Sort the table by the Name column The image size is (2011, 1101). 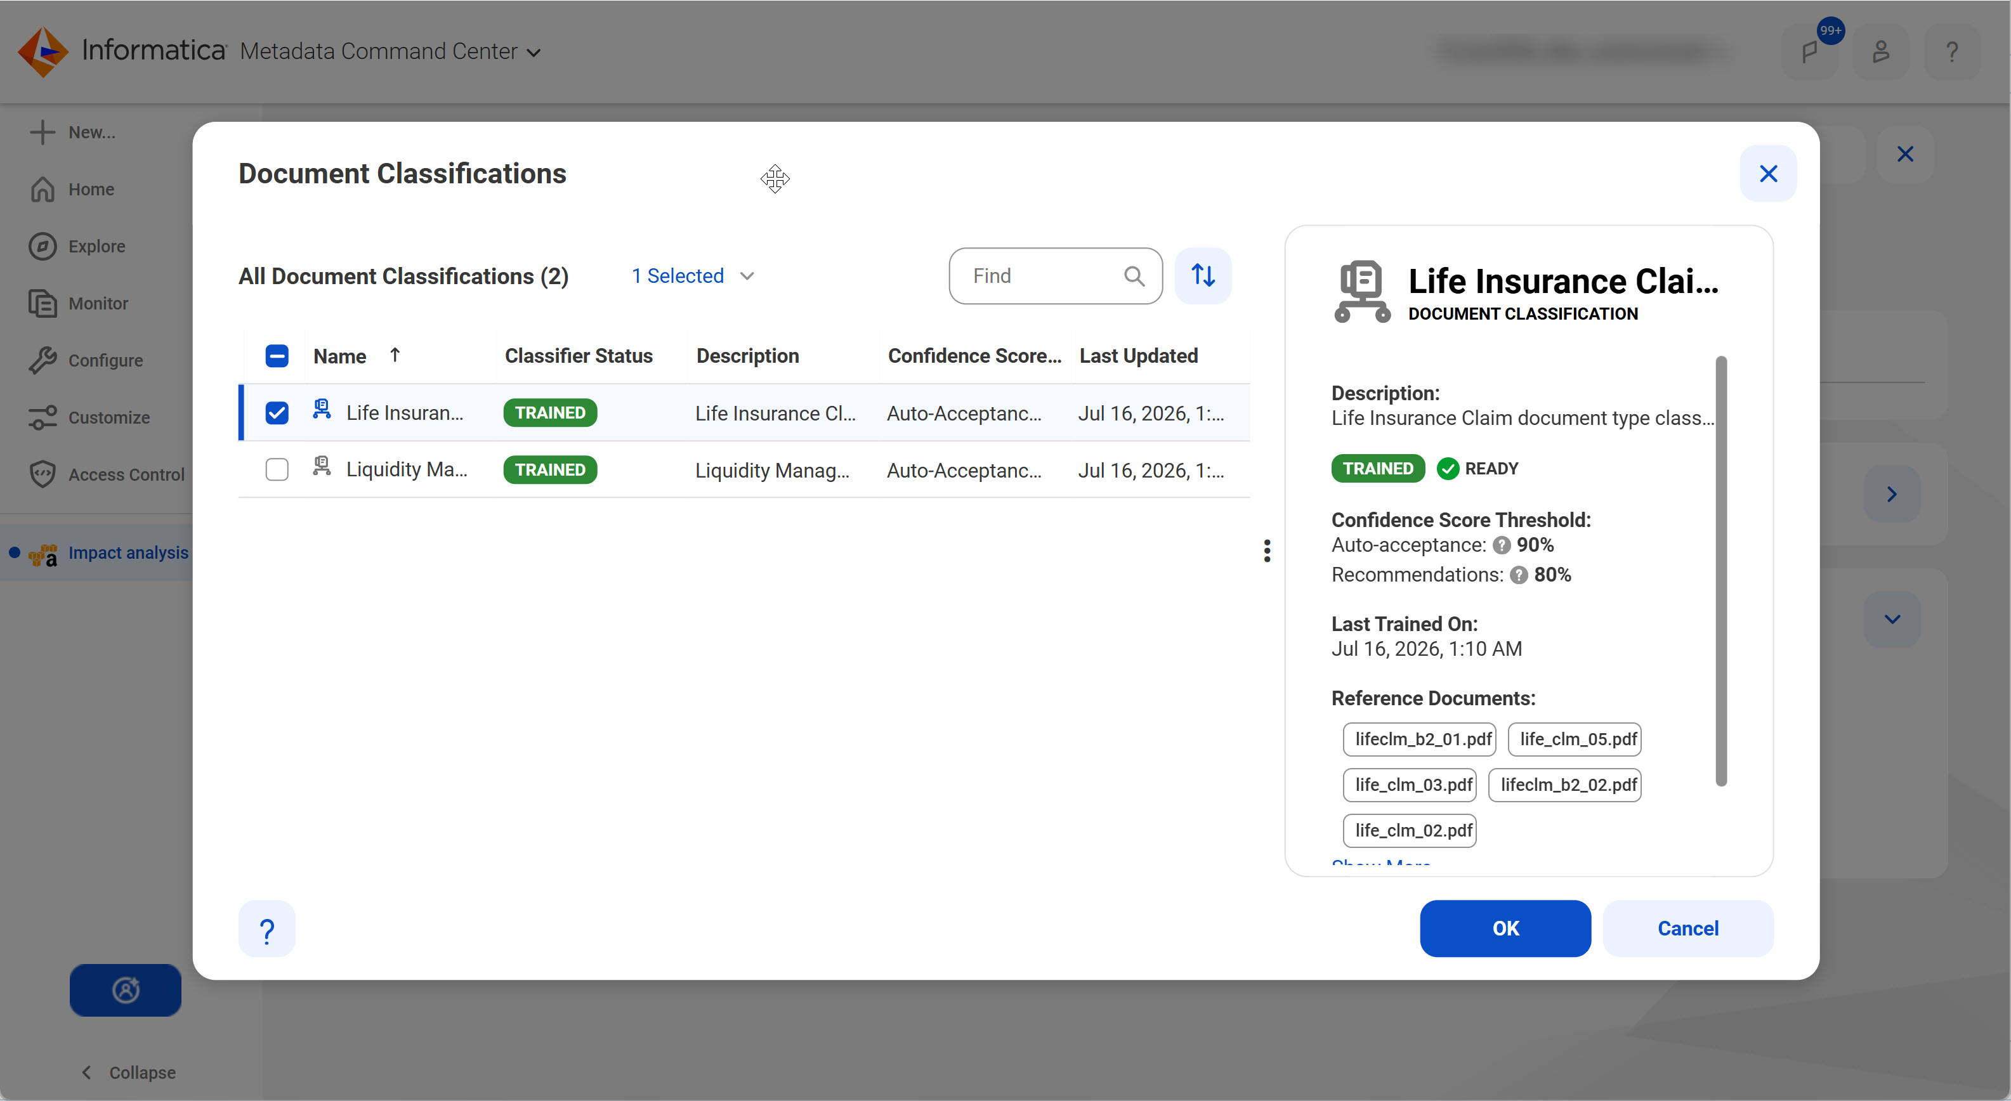[339, 356]
